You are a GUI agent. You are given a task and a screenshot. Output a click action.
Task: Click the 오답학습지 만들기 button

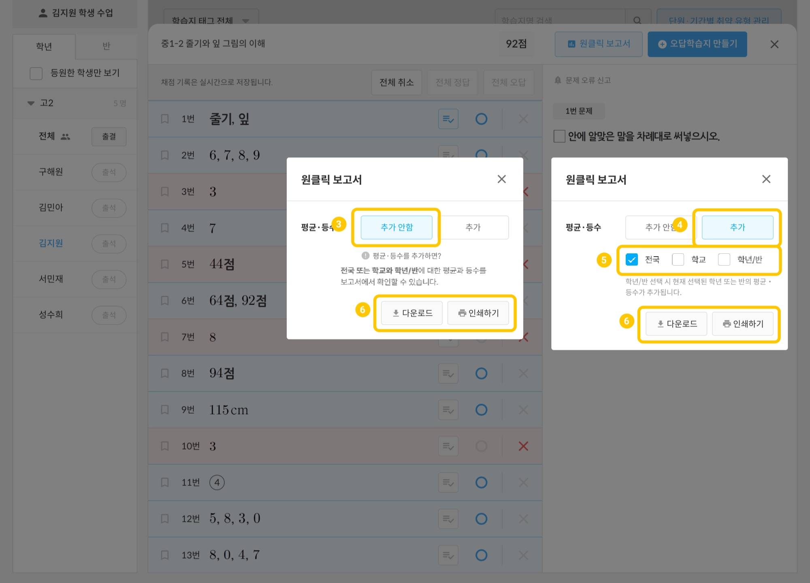click(697, 44)
